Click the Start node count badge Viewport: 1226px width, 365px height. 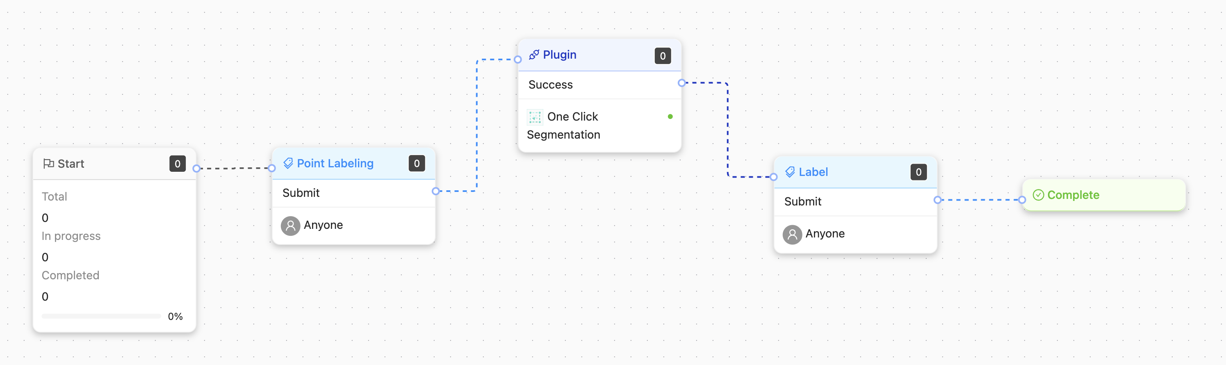click(177, 164)
